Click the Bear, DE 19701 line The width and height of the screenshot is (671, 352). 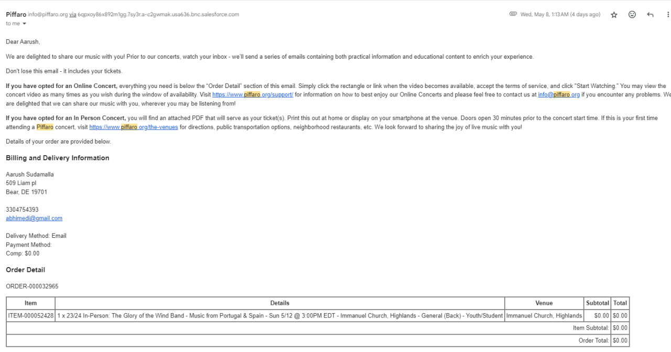point(26,192)
